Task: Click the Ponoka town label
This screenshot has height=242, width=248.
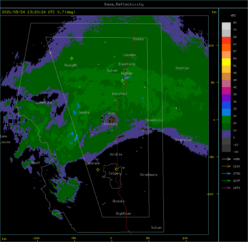Action: point(138,39)
